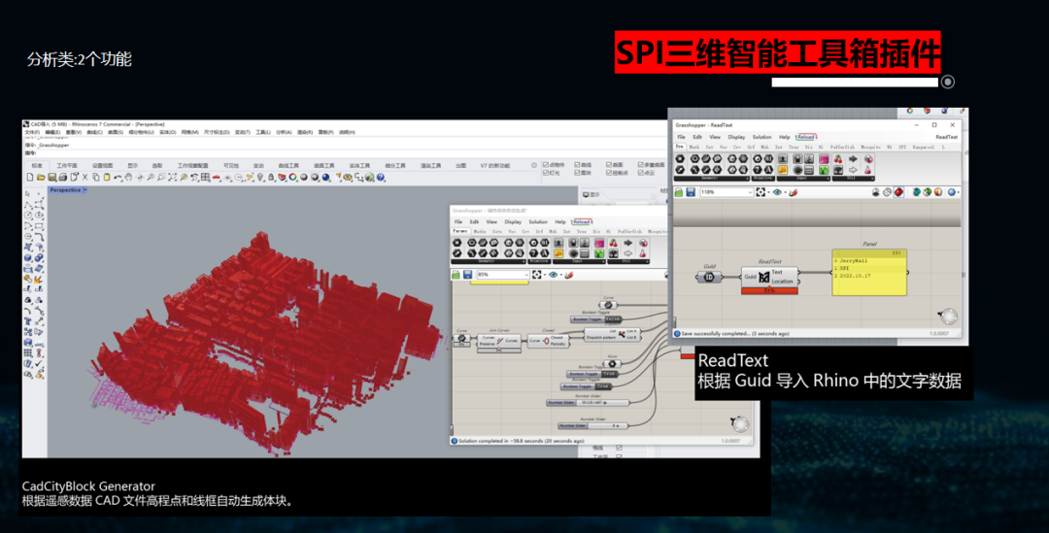The width and height of the screenshot is (1049, 533).
Task: Click the lowest Number Slider in the canvas
Action: (590, 425)
